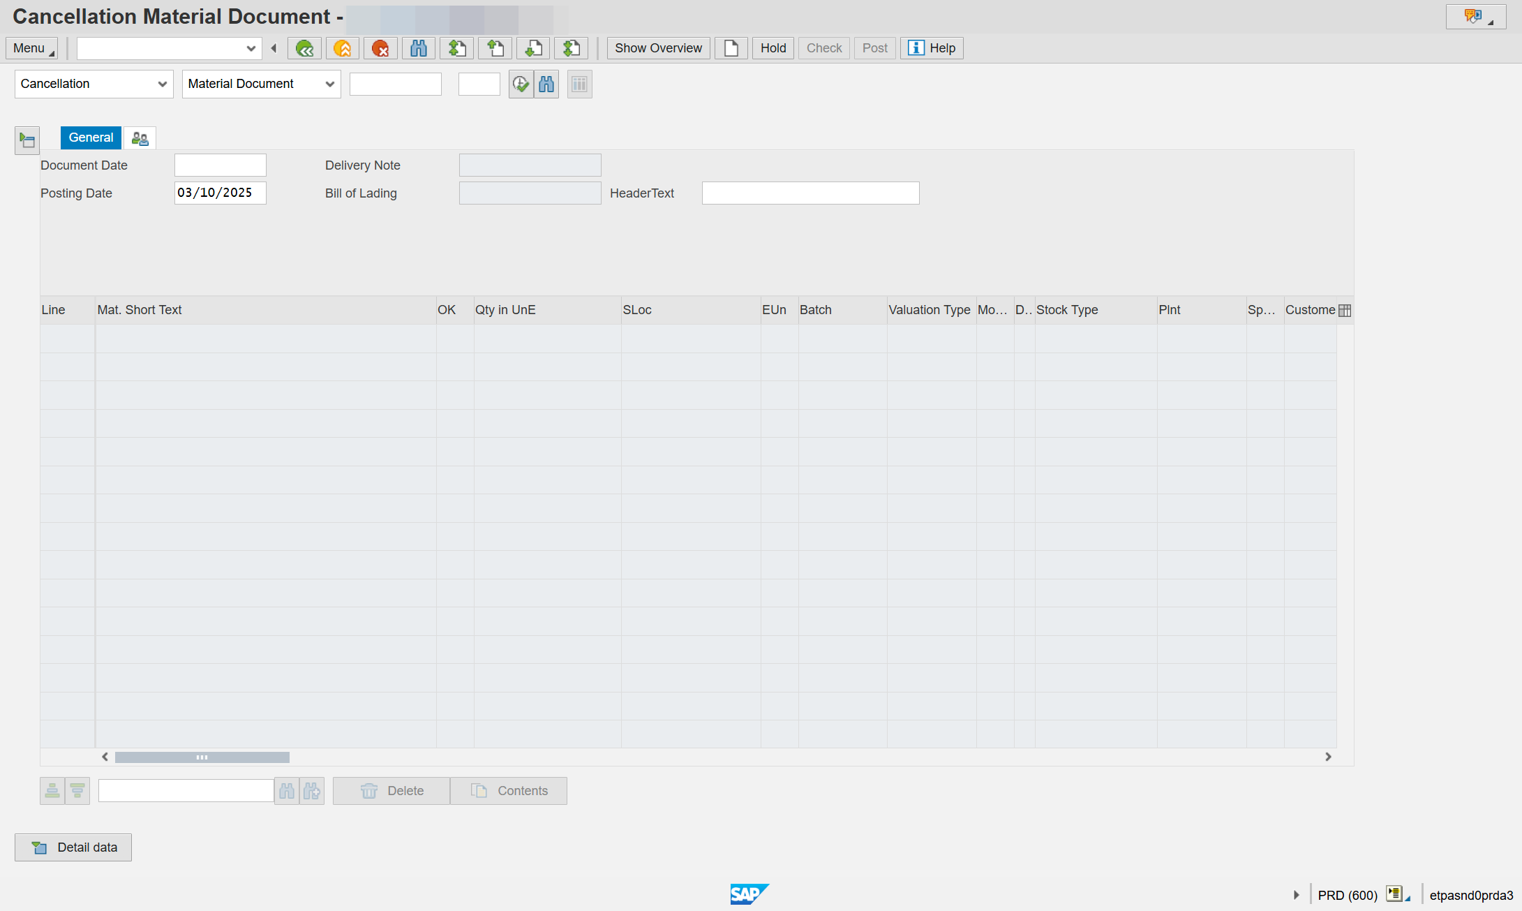Click the Hold button
Screen dimensions: 1522x911
pyautogui.click(x=773, y=48)
